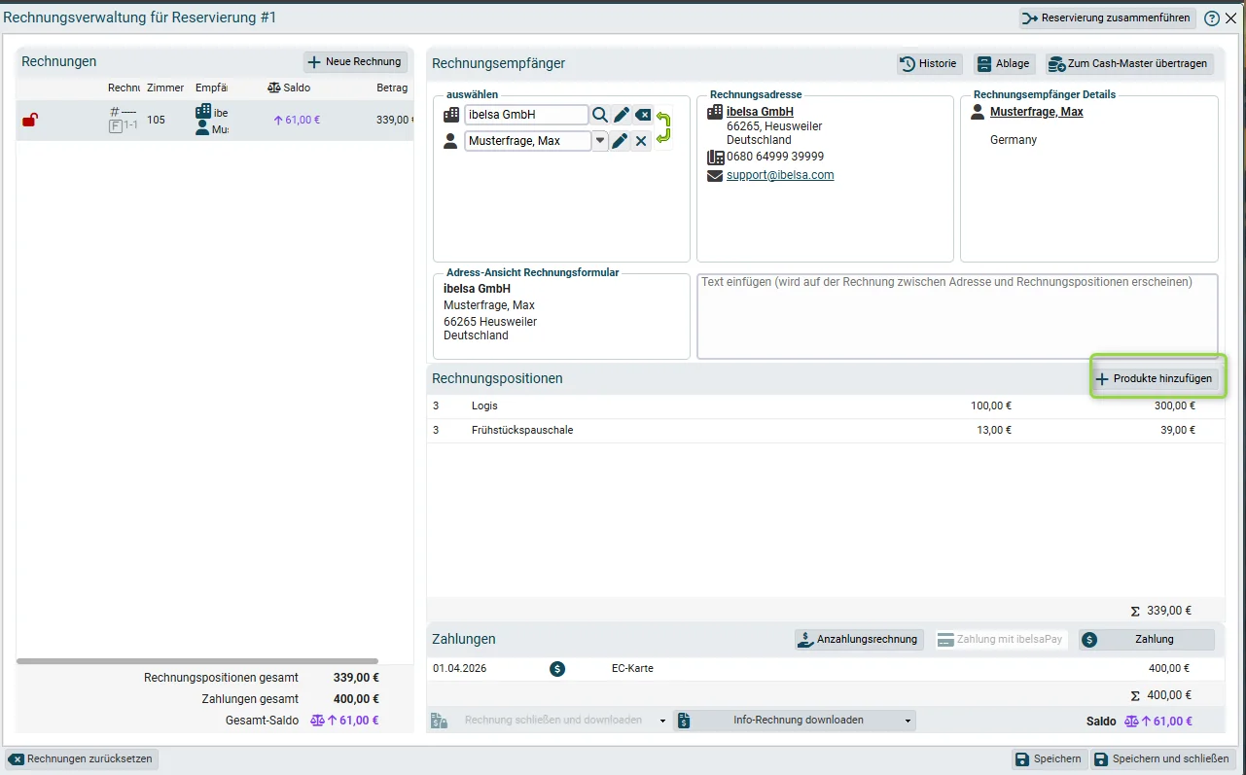Viewport: 1246px width, 775px height.
Task: Open the Ablage archive
Action: 1004,63
